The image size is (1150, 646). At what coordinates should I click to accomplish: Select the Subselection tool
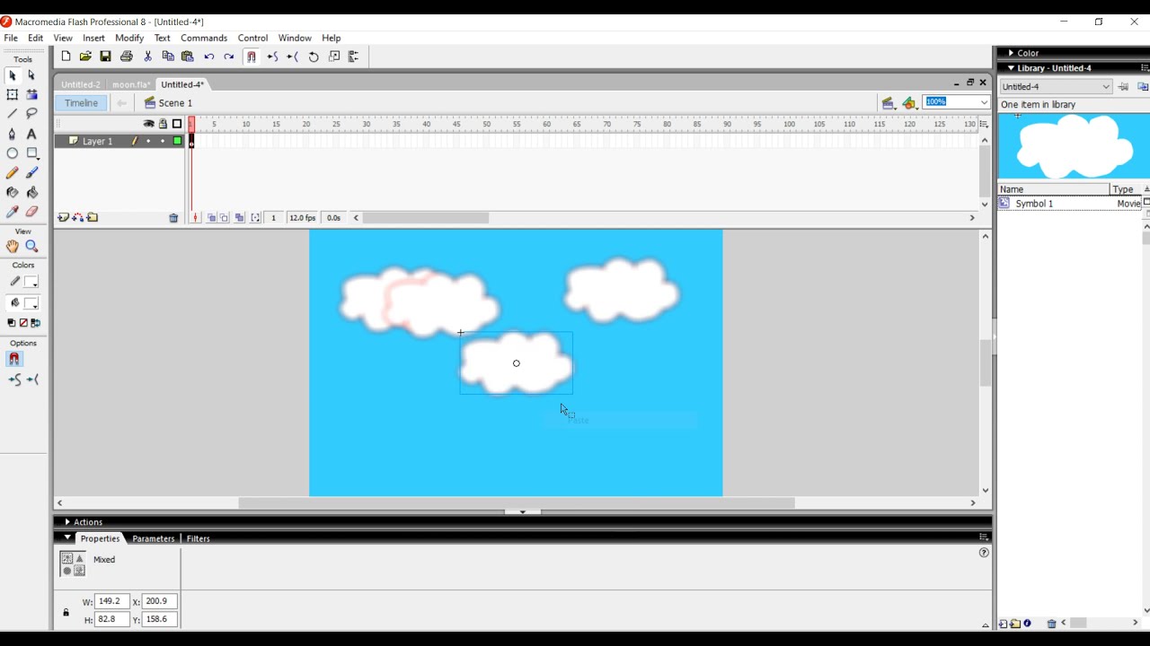click(31, 75)
